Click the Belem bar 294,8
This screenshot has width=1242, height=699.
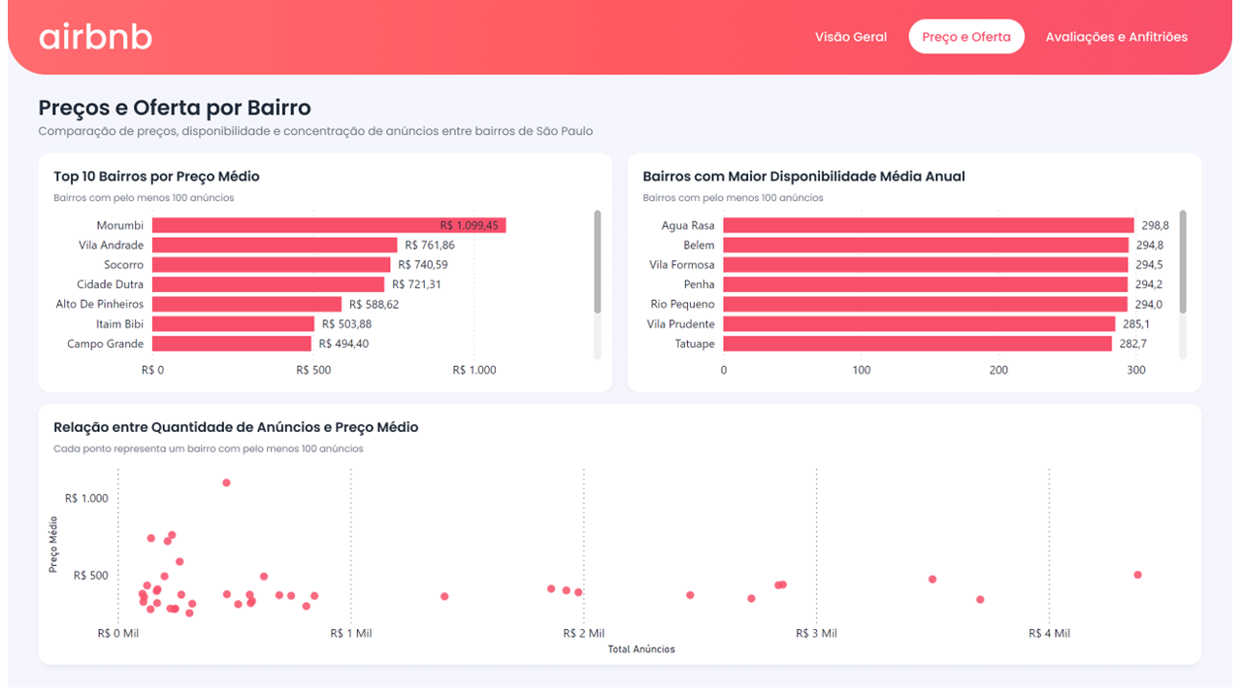(x=926, y=245)
